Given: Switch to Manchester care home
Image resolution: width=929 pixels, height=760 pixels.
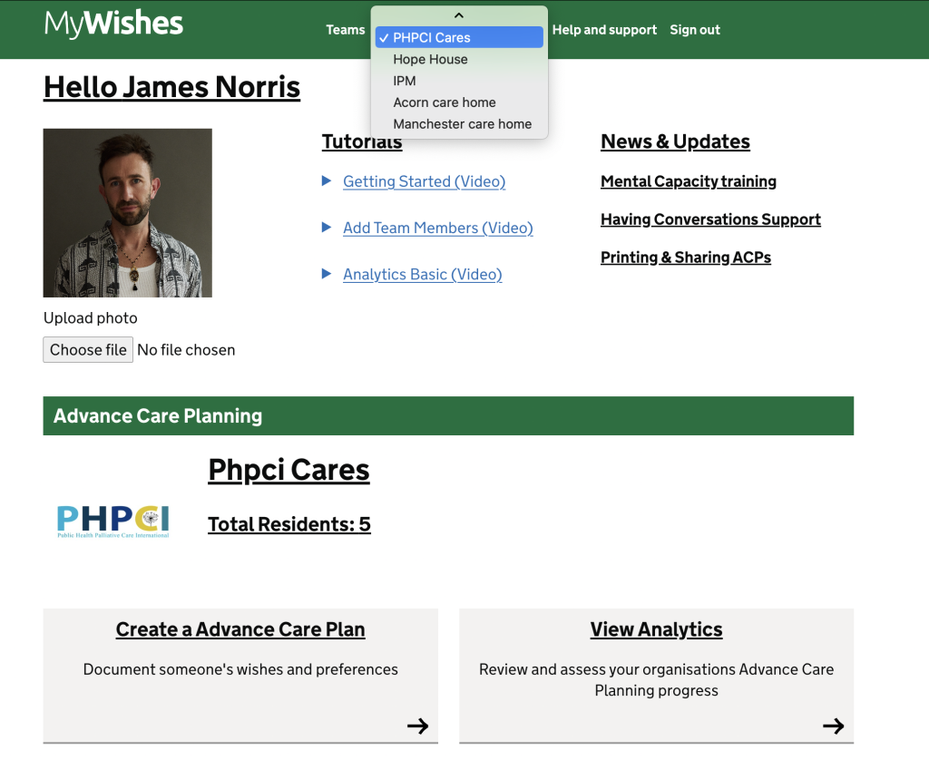Looking at the screenshot, I should 462,124.
